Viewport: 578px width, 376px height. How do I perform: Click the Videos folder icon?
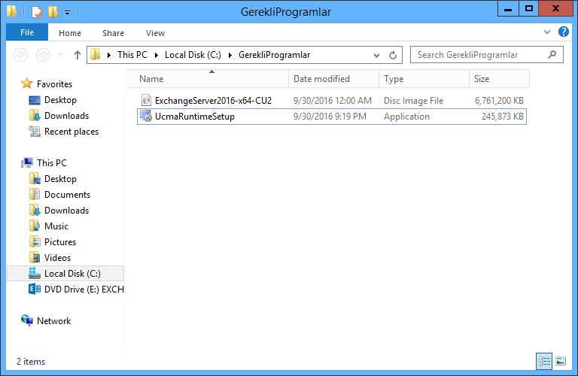click(35, 257)
